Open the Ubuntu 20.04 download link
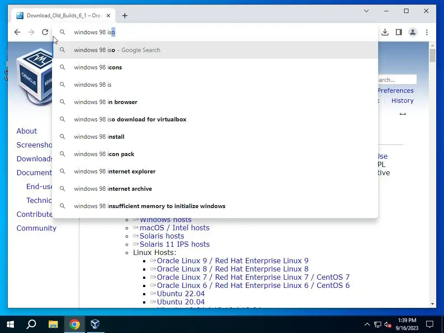This screenshot has width=444, height=333. (181, 302)
